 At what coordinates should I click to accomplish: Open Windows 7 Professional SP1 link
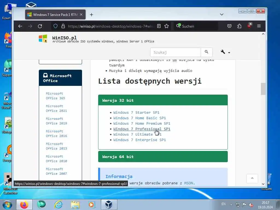142,129
